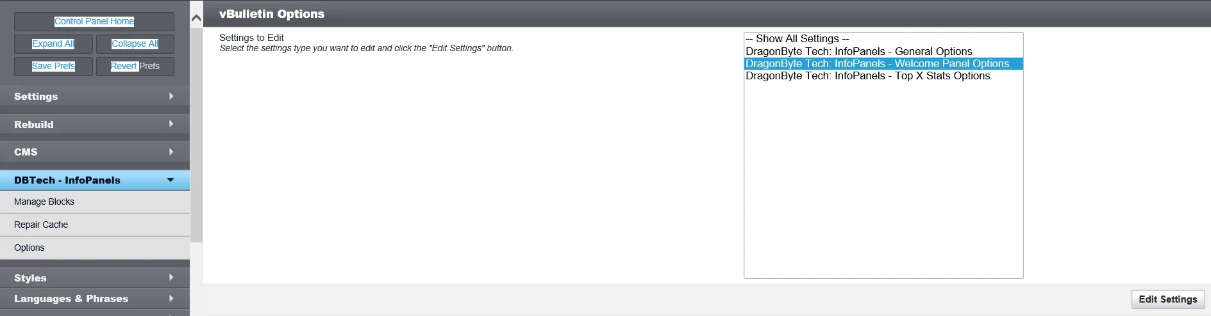Click the sidebar scroll up arrow
Screen dimensions: 1211x316
[x=197, y=18]
